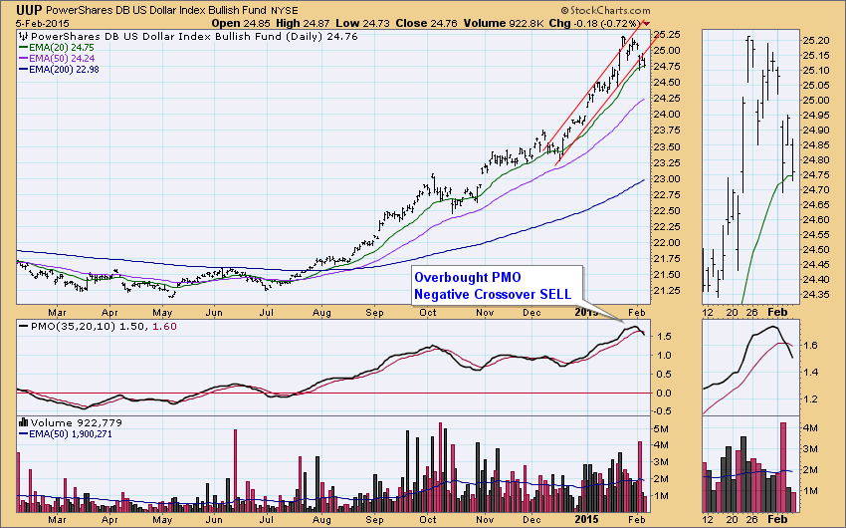Select the Volume 922.8K header value

[503, 23]
